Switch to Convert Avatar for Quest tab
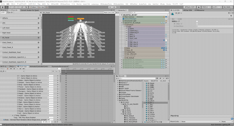This screenshot has height=126, width=234. click(30, 10)
